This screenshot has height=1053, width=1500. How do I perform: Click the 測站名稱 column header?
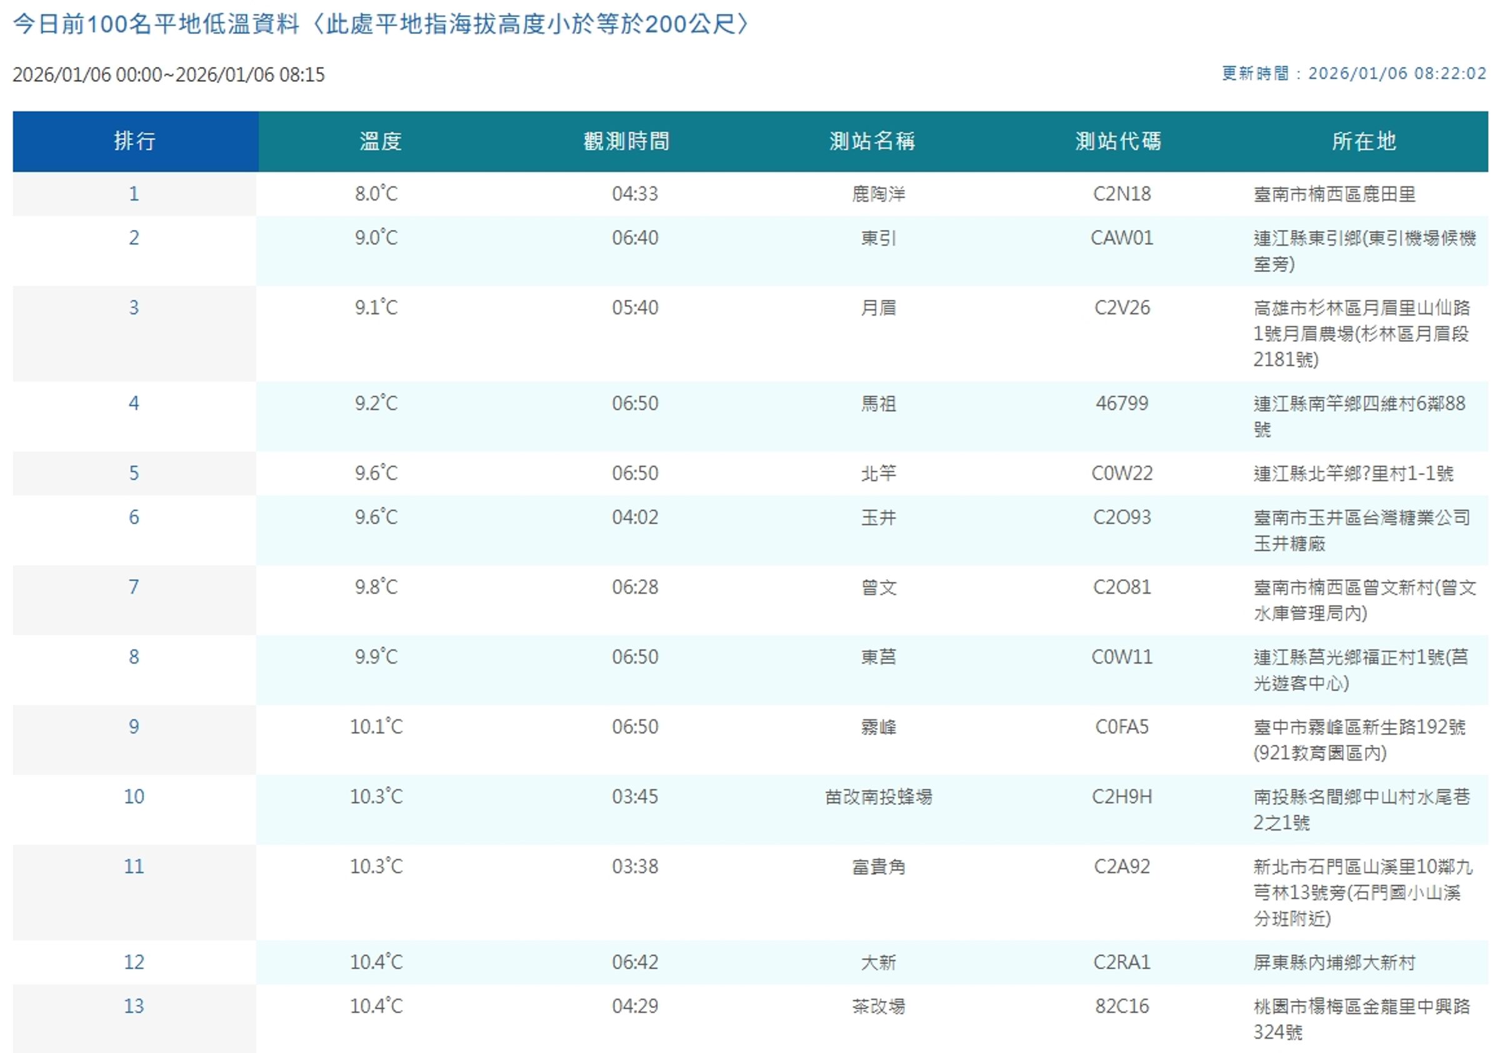(x=872, y=141)
